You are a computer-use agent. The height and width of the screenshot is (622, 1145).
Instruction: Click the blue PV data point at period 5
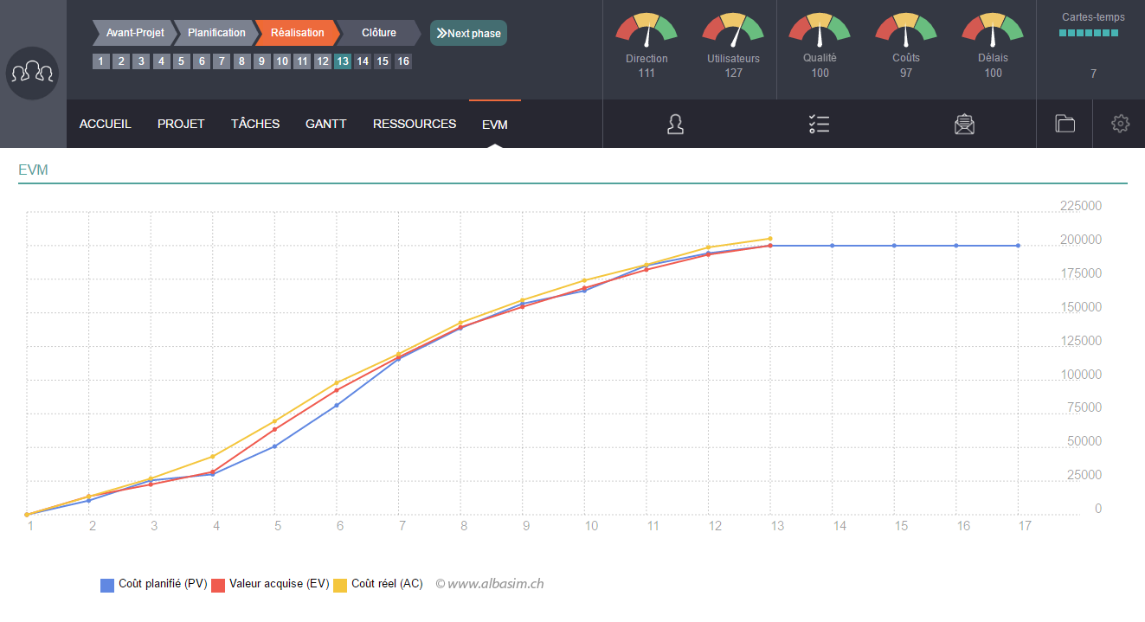click(x=275, y=446)
